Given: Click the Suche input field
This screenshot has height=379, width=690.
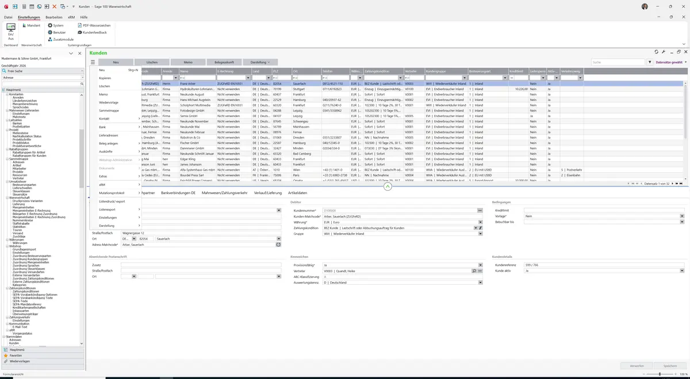Looking at the screenshot, I should tap(618, 62).
